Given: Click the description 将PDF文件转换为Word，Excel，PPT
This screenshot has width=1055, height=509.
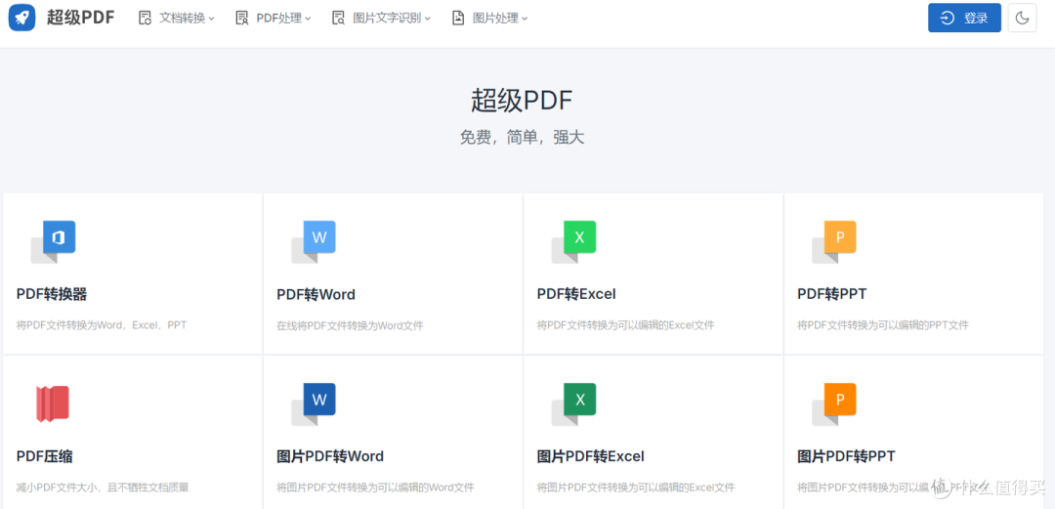Looking at the screenshot, I should tap(102, 325).
